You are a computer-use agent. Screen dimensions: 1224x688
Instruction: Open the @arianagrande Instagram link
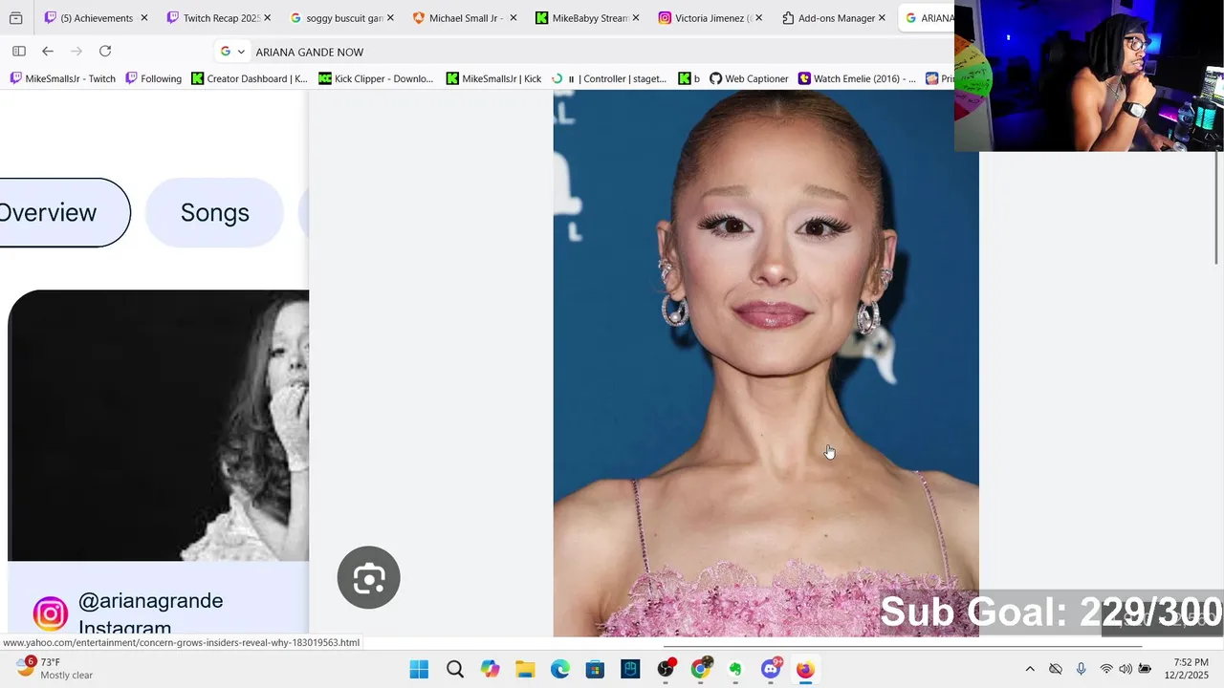coord(150,613)
